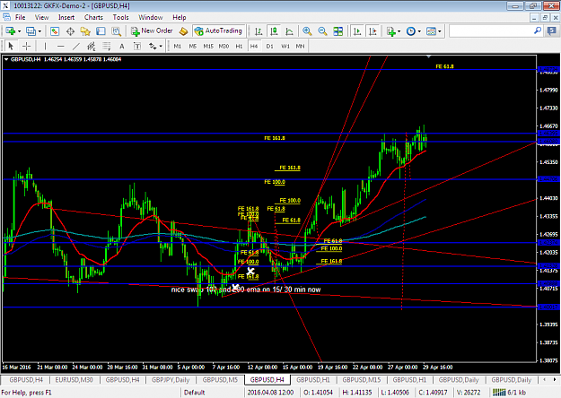Click the Periods clock icon
The width and height of the screenshot is (561, 398).
tap(411, 31)
